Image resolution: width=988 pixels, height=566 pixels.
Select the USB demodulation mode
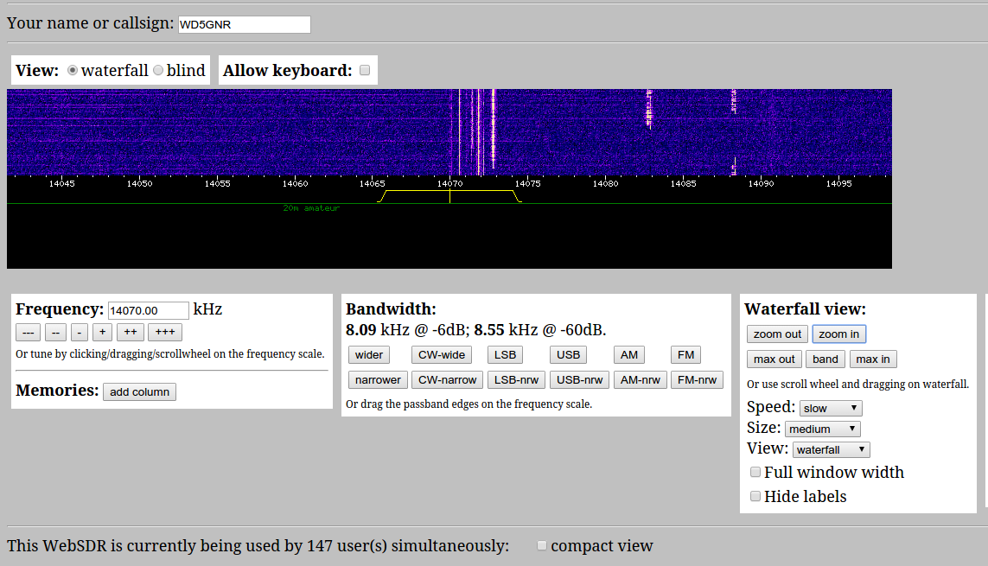(568, 355)
